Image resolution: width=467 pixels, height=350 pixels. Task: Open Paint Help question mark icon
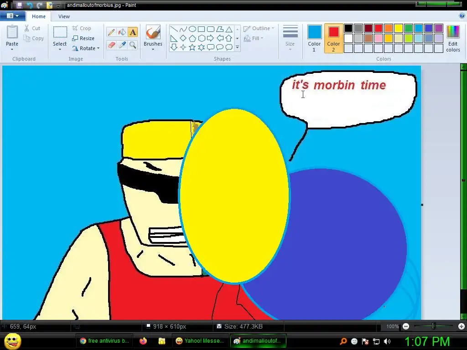pos(462,16)
